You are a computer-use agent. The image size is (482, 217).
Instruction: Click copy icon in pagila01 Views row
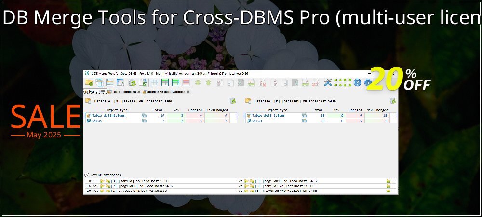(x=304, y=121)
